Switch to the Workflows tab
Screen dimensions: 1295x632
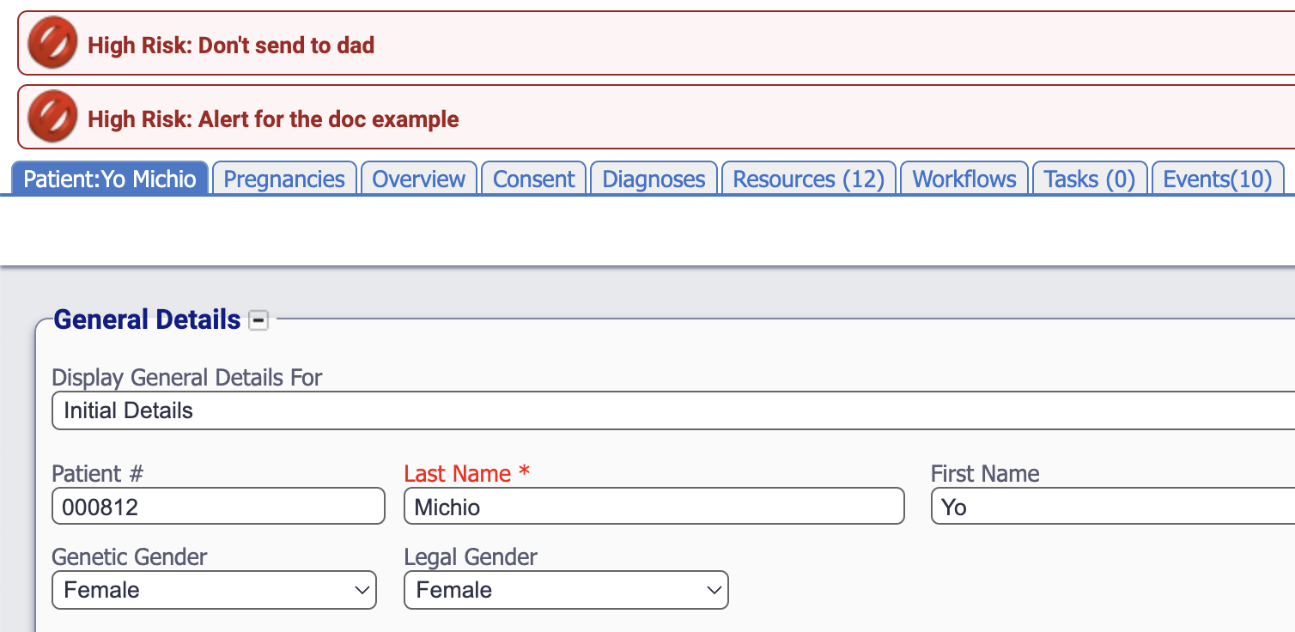(964, 179)
